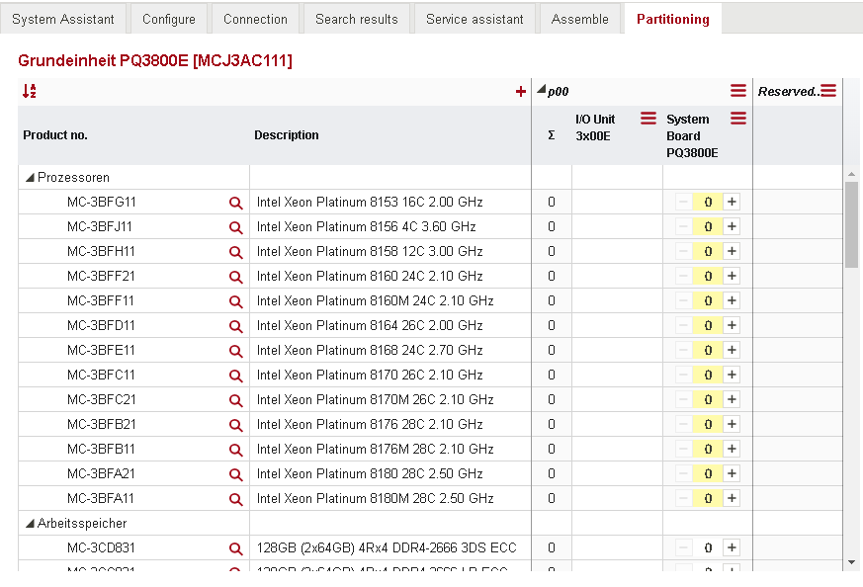Search details for MC-3BFH11
863x587 pixels.
tap(235, 252)
